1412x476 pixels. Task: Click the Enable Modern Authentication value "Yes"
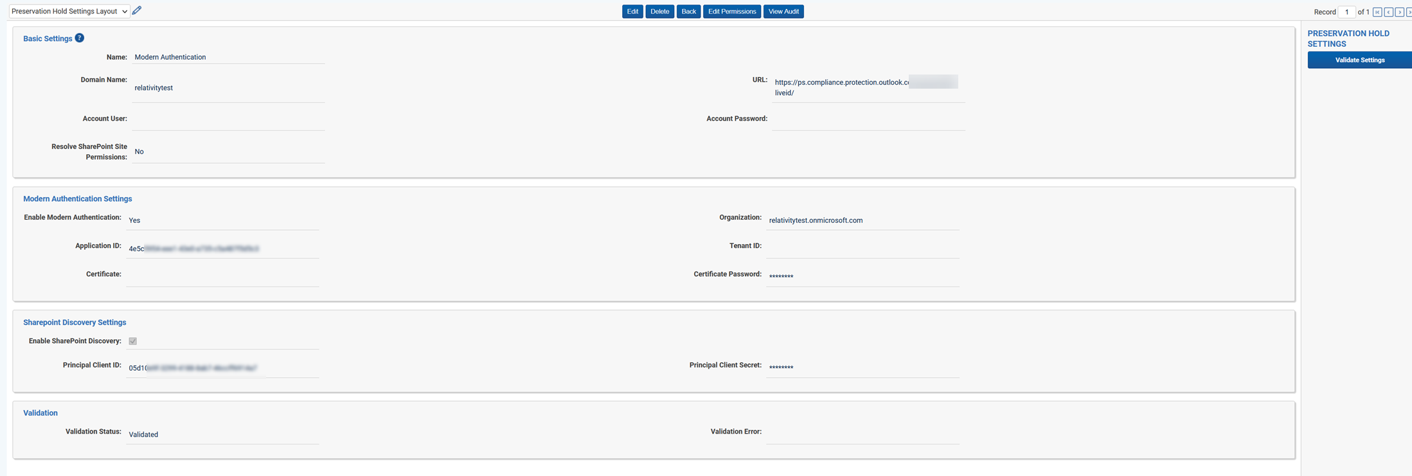pos(134,220)
